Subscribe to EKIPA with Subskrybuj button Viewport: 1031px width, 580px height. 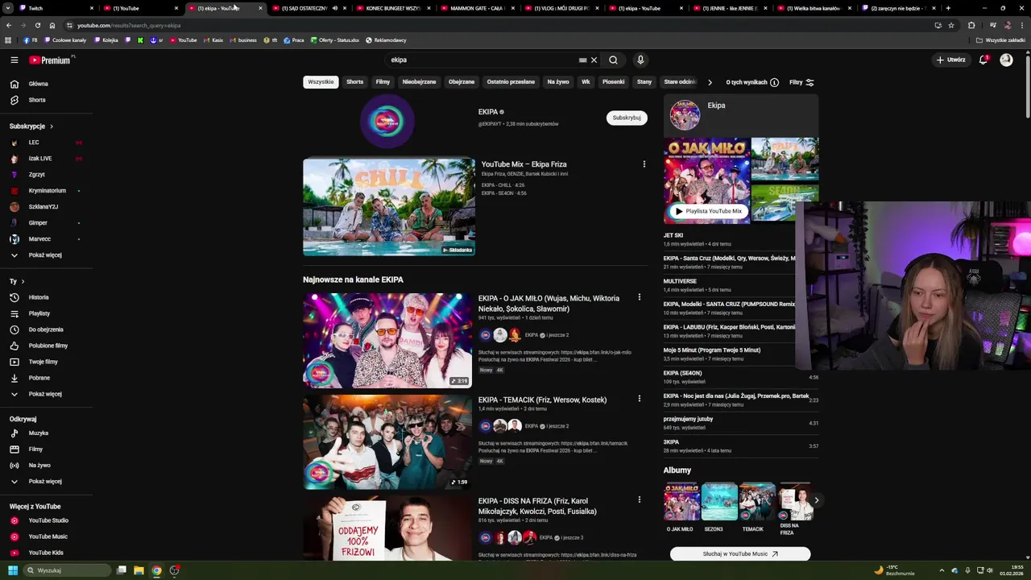pyautogui.click(x=627, y=118)
